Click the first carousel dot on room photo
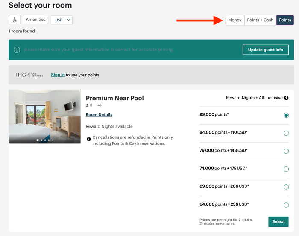The image size is (299, 236). tap(38, 140)
